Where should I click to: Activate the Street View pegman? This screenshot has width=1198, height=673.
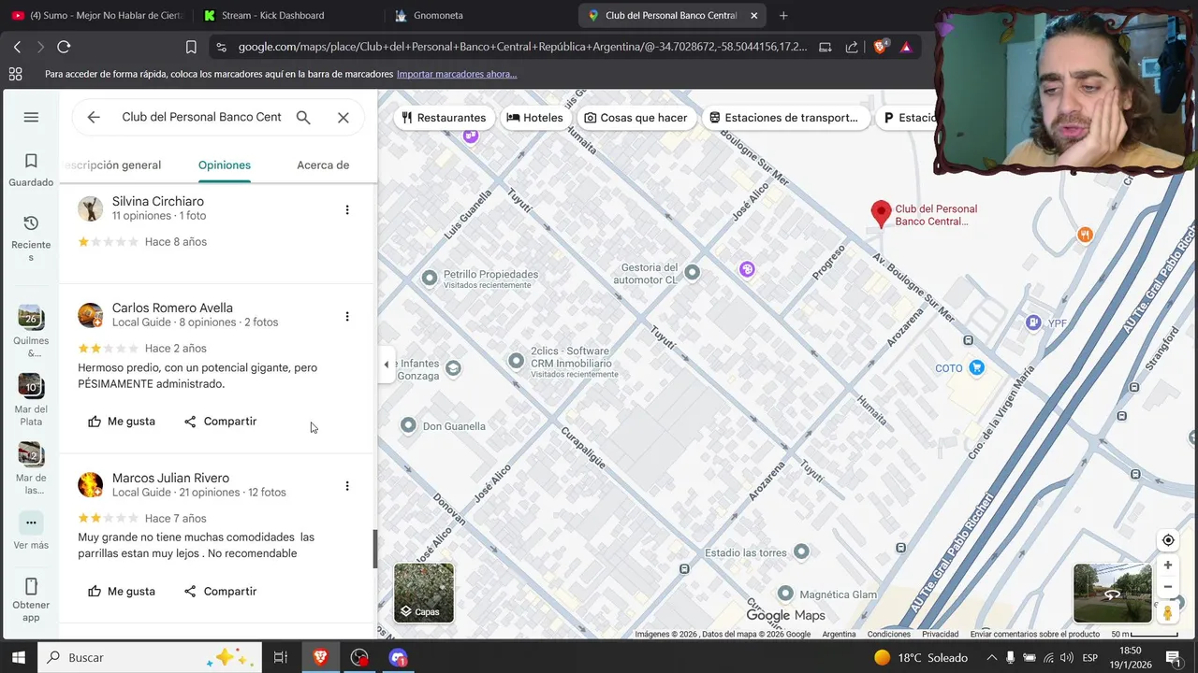point(1168,612)
